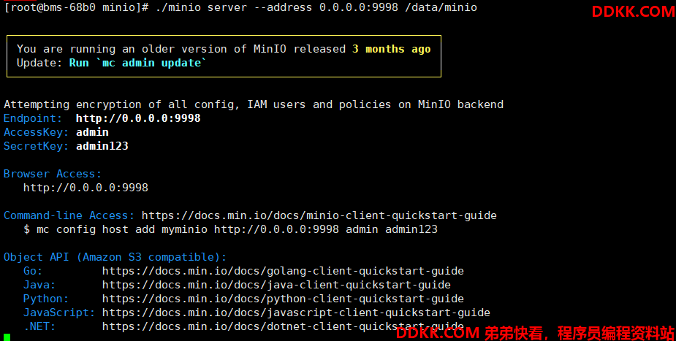The image size is (676, 341).
Task: Open the java-client-quickstart-guide link
Action: coord(276,285)
